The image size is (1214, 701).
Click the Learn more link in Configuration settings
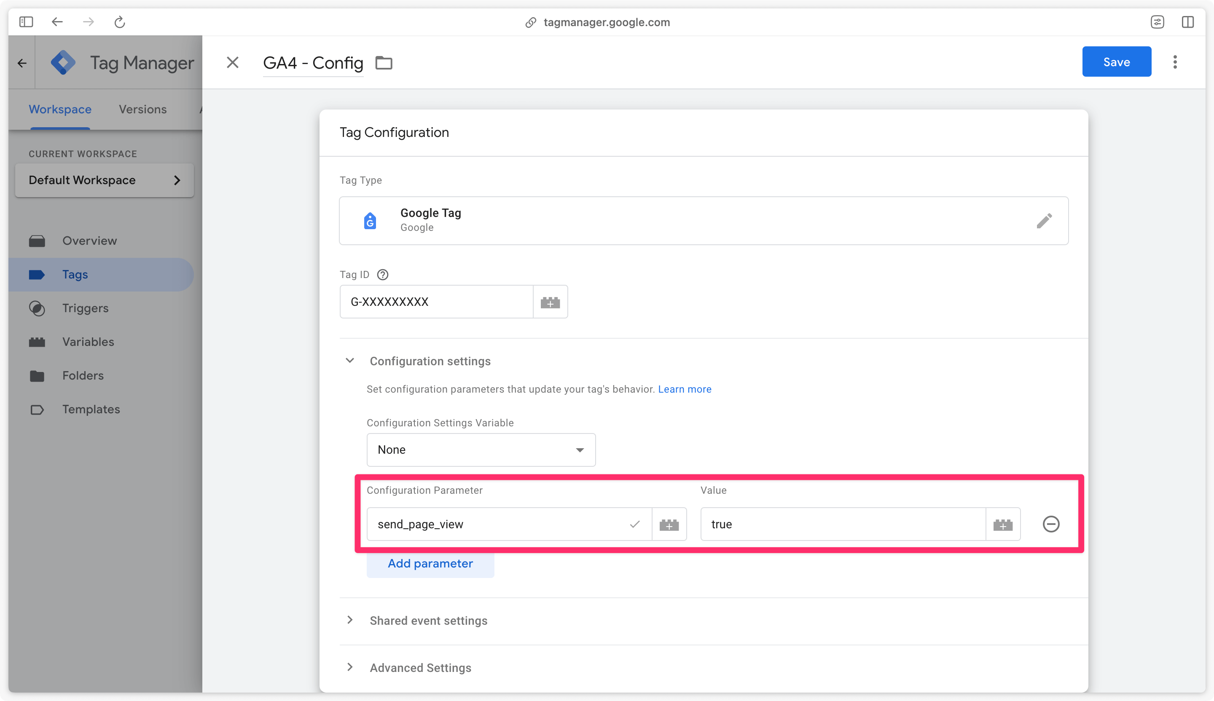pyautogui.click(x=685, y=389)
